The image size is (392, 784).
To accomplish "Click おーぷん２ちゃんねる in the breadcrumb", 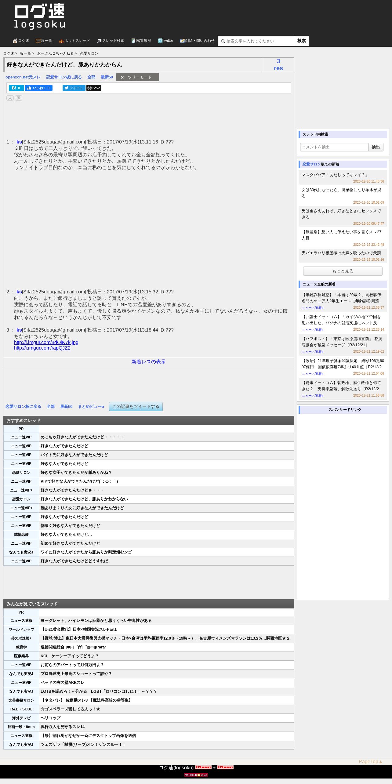I will 56,53.
